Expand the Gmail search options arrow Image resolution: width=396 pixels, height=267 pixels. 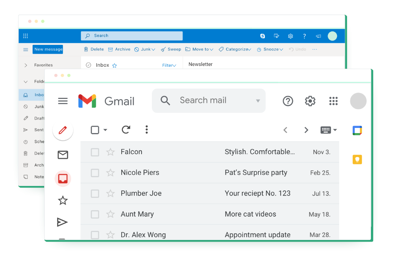[x=258, y=101]
